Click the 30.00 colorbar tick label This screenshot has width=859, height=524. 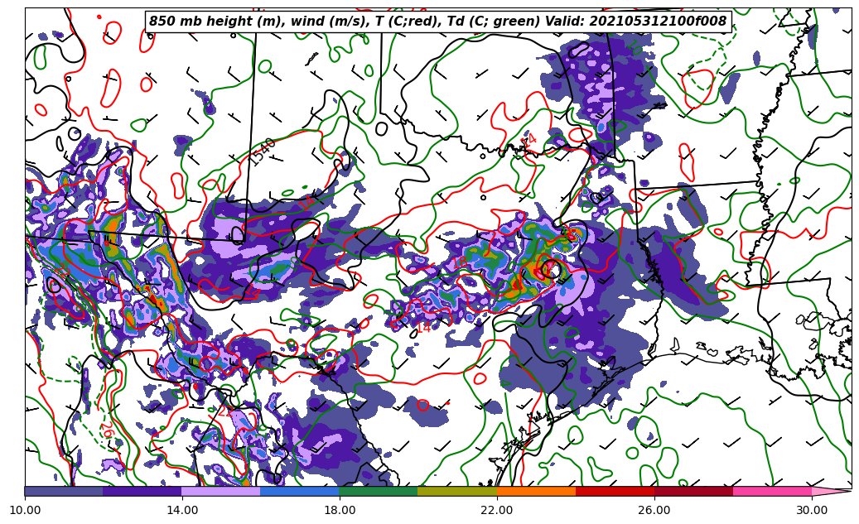click(x=812, y=510)
